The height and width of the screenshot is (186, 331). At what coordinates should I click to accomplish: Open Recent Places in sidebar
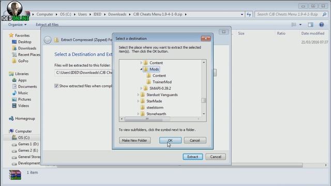pos(29,55)
